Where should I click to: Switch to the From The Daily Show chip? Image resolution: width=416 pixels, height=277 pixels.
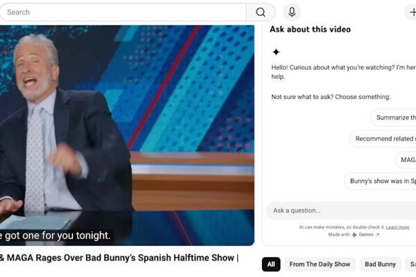[320, 265]
